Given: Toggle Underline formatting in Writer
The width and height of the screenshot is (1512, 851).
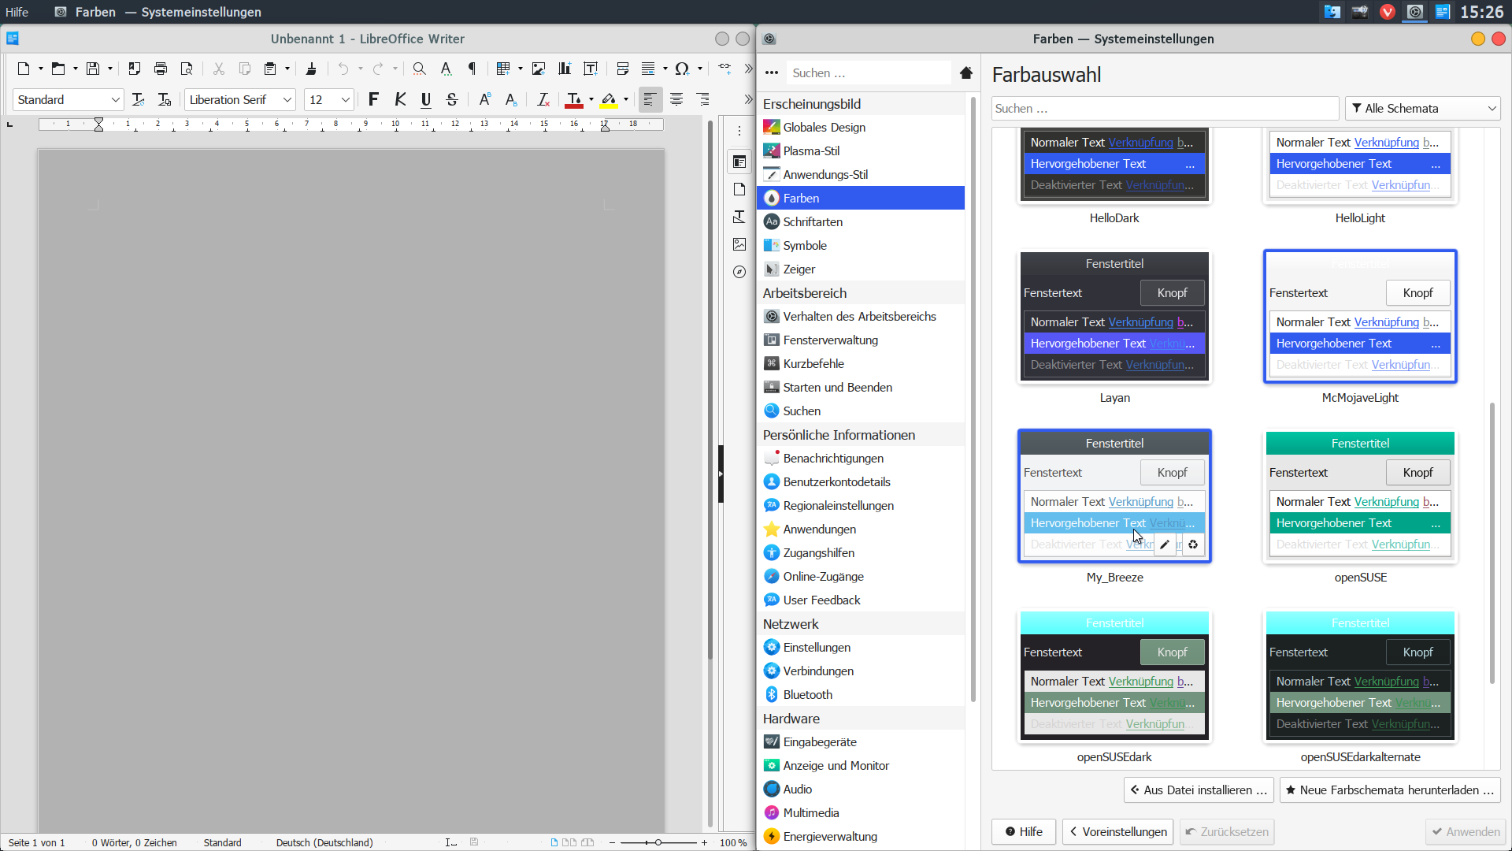Looking at the screenshot, I should click(426, 99).
